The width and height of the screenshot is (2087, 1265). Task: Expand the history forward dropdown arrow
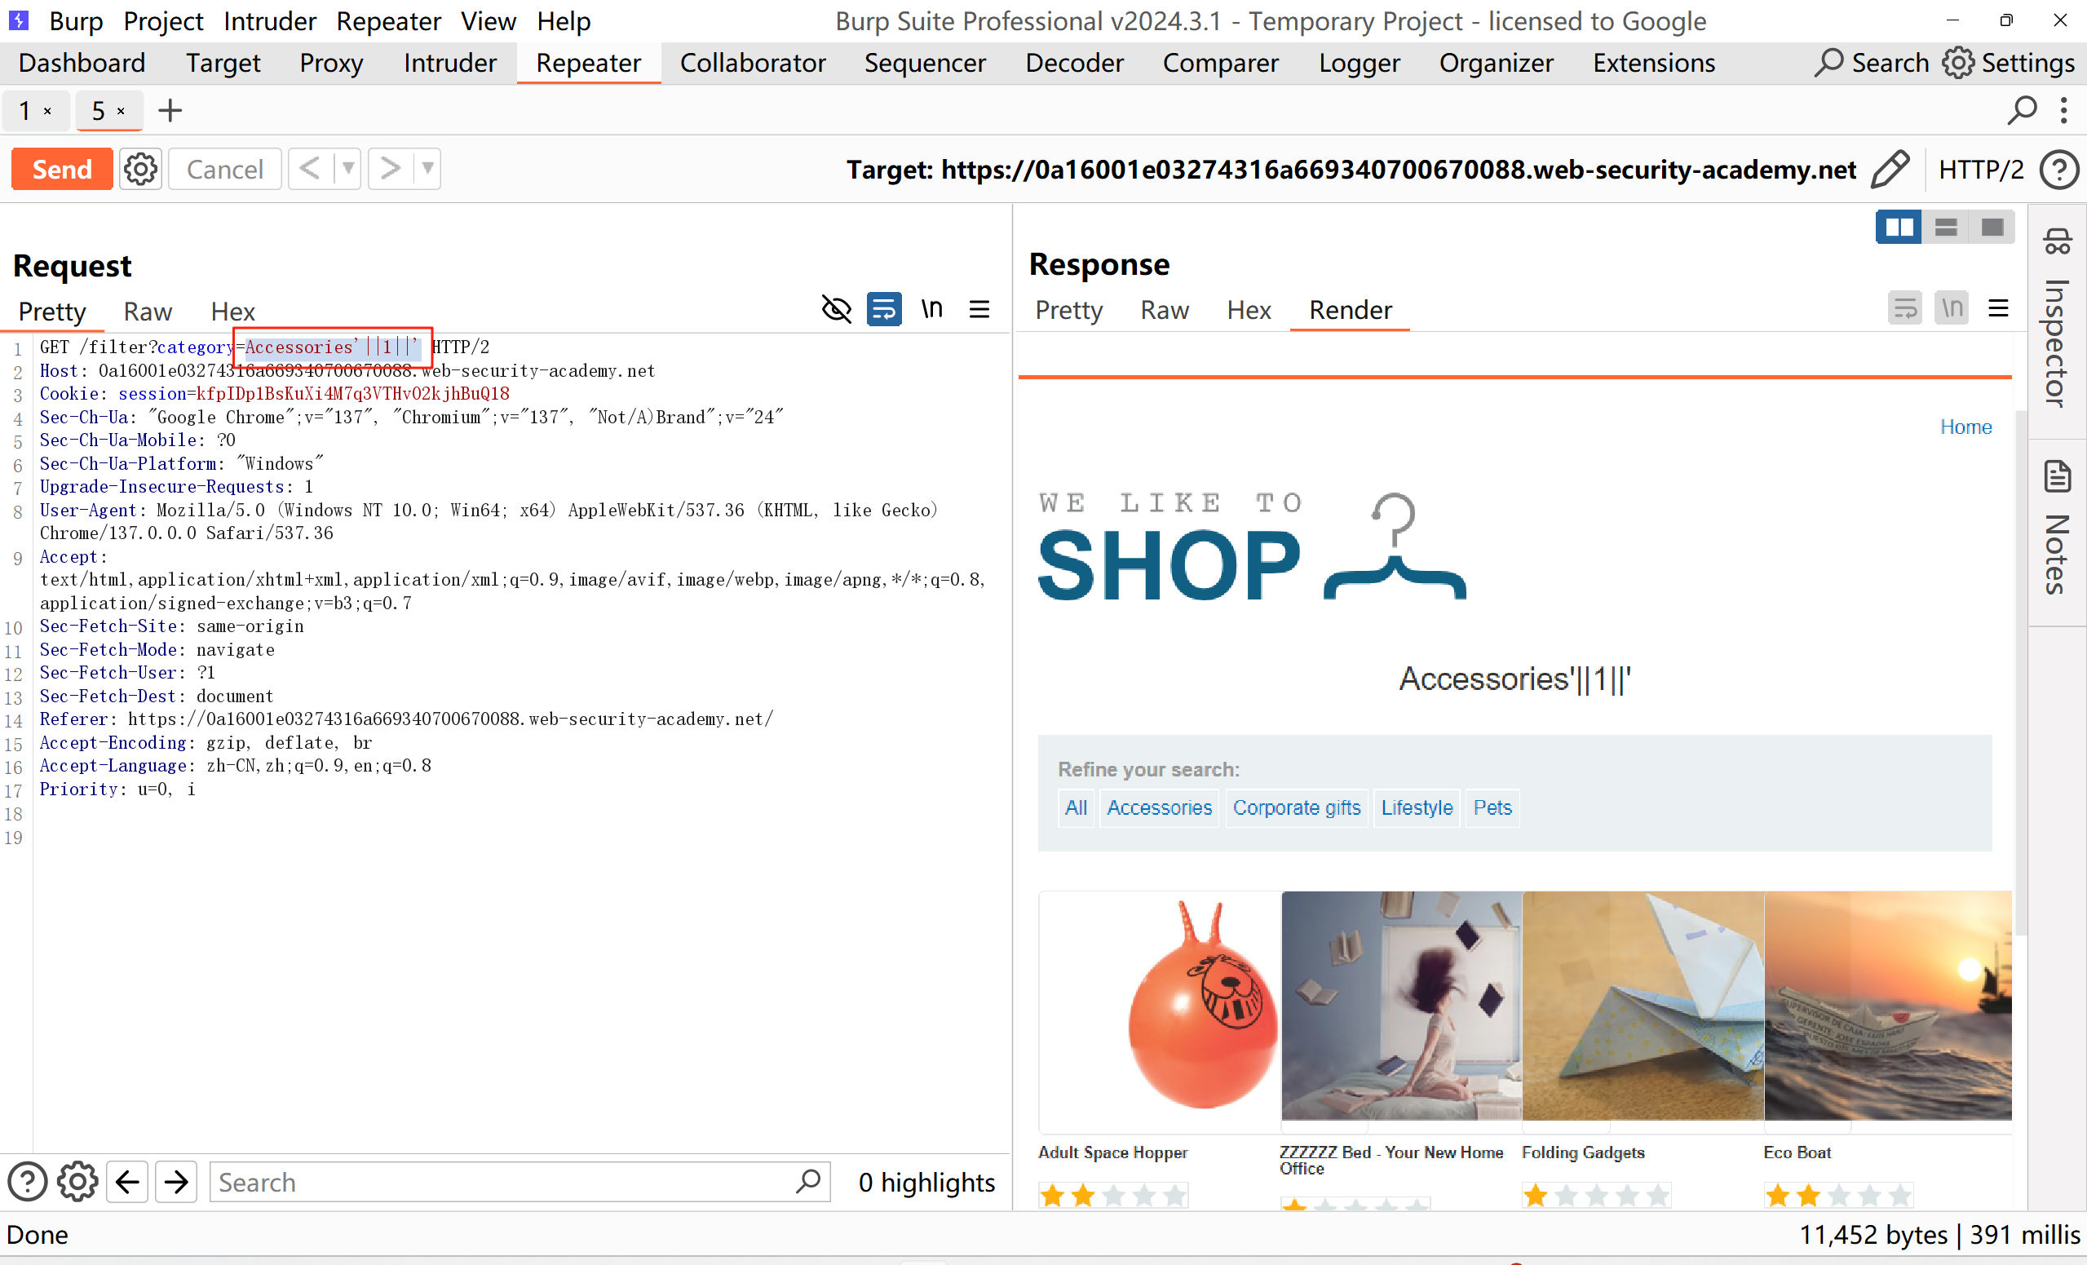coord(427,169)
